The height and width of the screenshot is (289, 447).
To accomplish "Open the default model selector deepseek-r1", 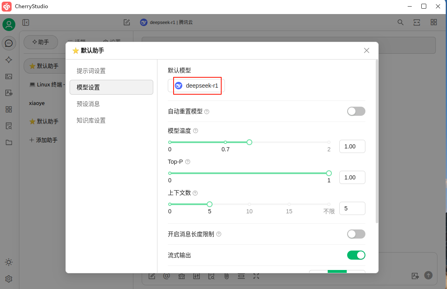I will 197,86.
